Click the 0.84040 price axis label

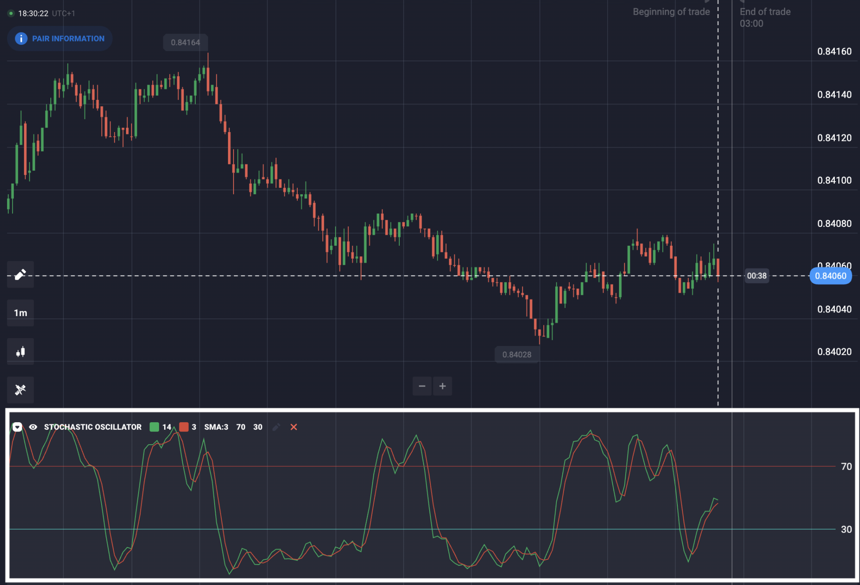coord(834,309)
